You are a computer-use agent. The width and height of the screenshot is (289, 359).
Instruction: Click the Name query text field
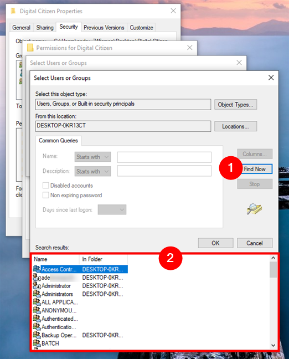click(164, 157)
